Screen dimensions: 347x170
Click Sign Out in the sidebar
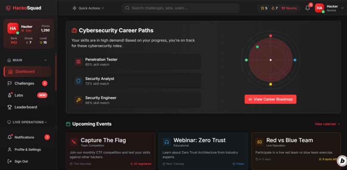(x=28, y=161)
